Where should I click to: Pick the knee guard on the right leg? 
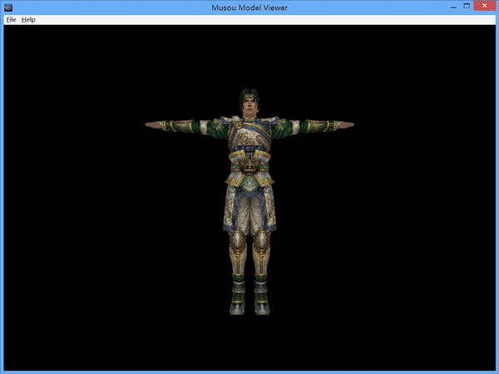(x=261, y=244)
